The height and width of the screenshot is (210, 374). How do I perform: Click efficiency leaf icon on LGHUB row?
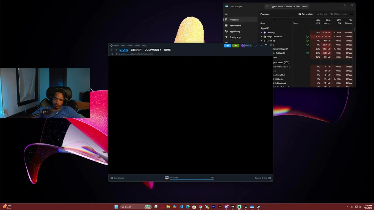tap(307, 41)
